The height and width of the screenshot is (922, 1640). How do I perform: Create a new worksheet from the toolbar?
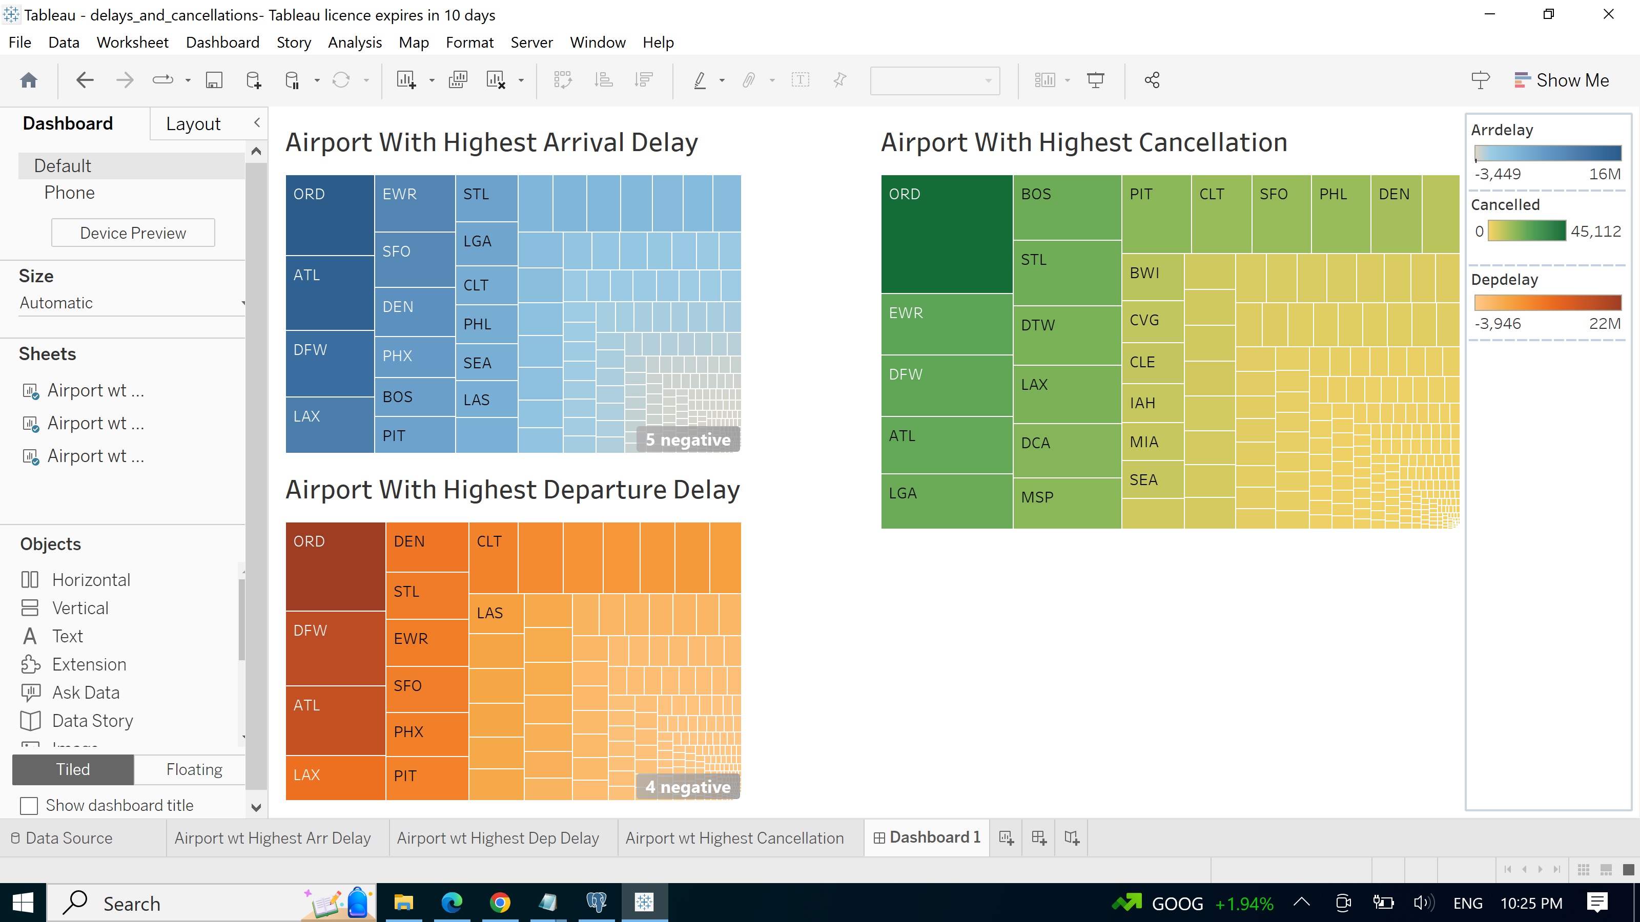(x=408, y=79)
